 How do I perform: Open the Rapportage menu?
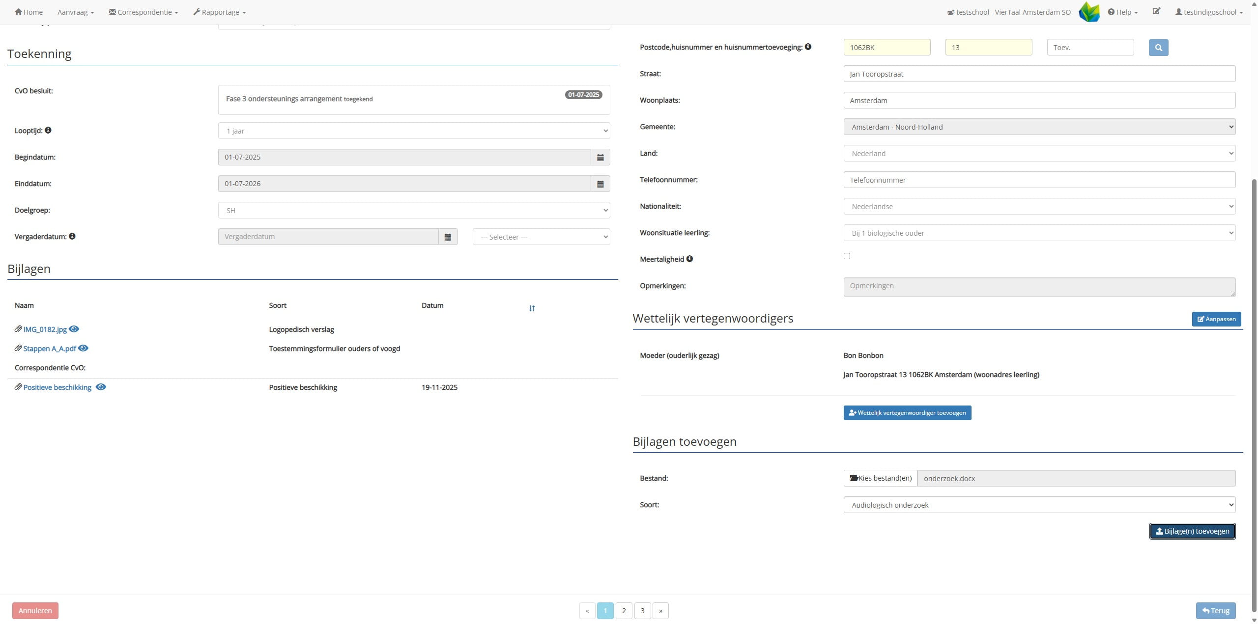coord(220,12)
